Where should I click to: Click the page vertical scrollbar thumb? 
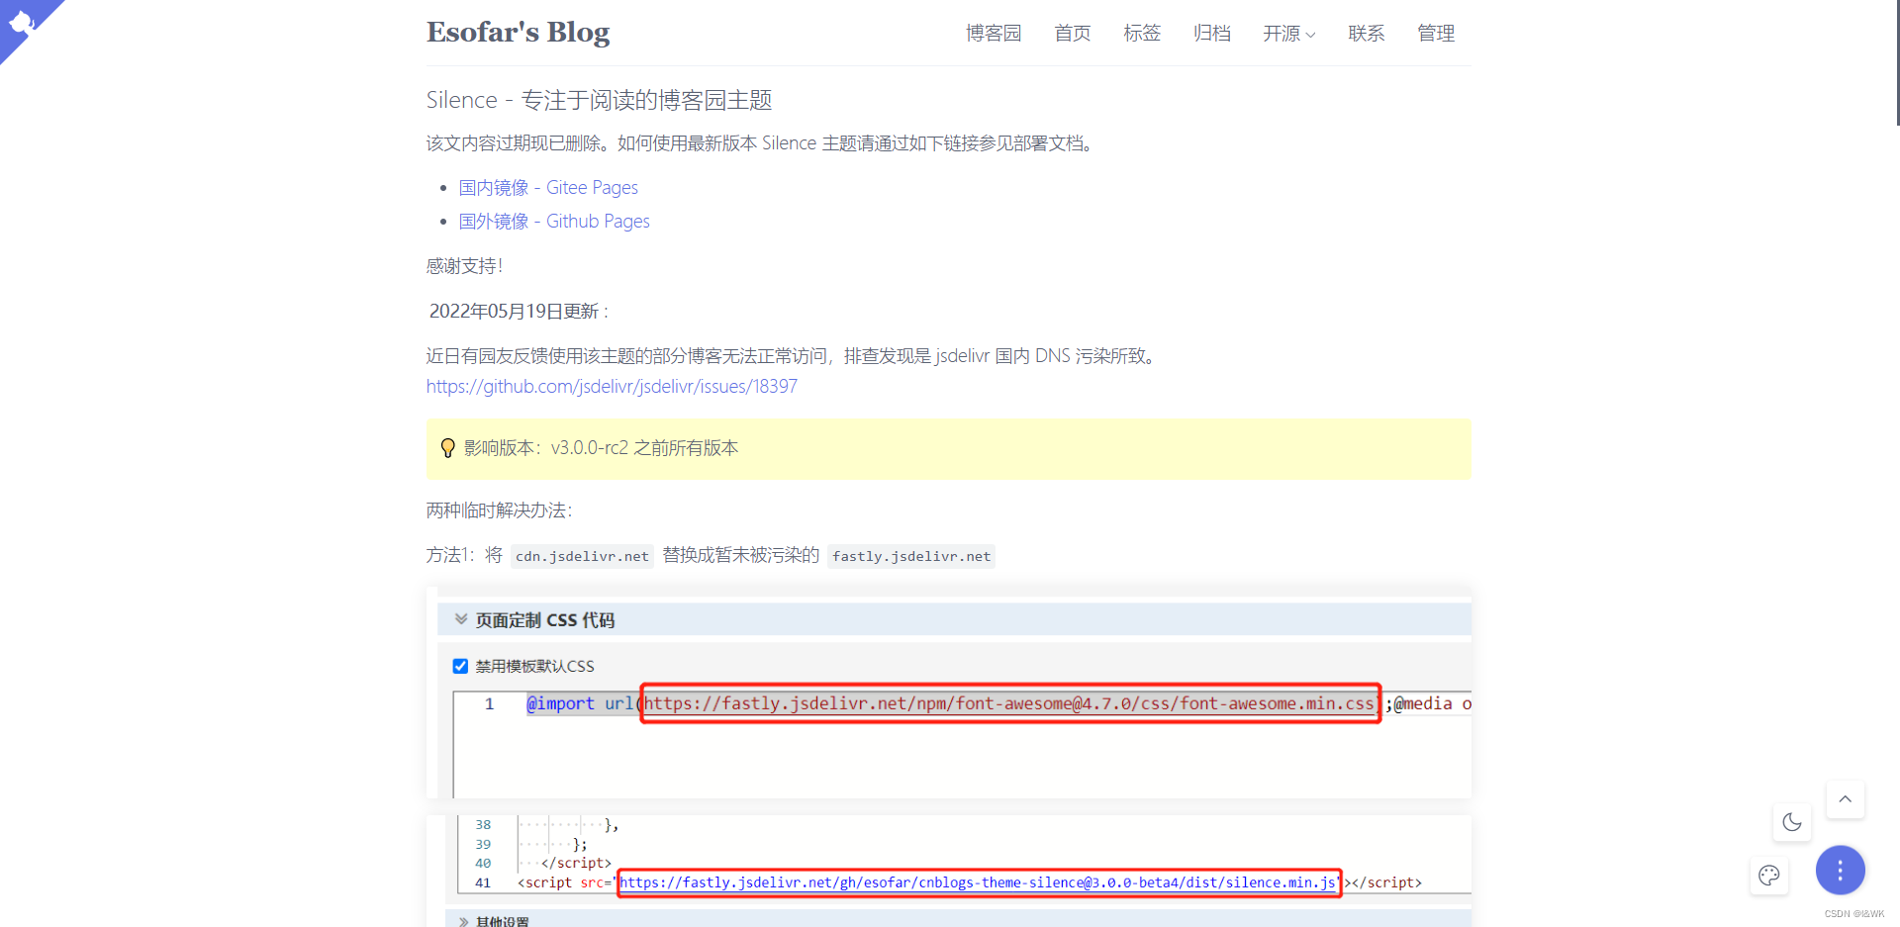(1897, 62)
